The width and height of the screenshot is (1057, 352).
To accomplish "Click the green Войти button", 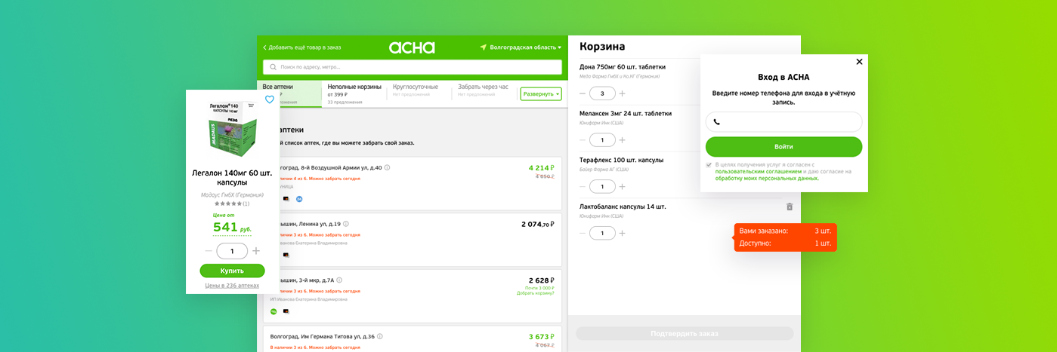I will (x=783, y=146).
